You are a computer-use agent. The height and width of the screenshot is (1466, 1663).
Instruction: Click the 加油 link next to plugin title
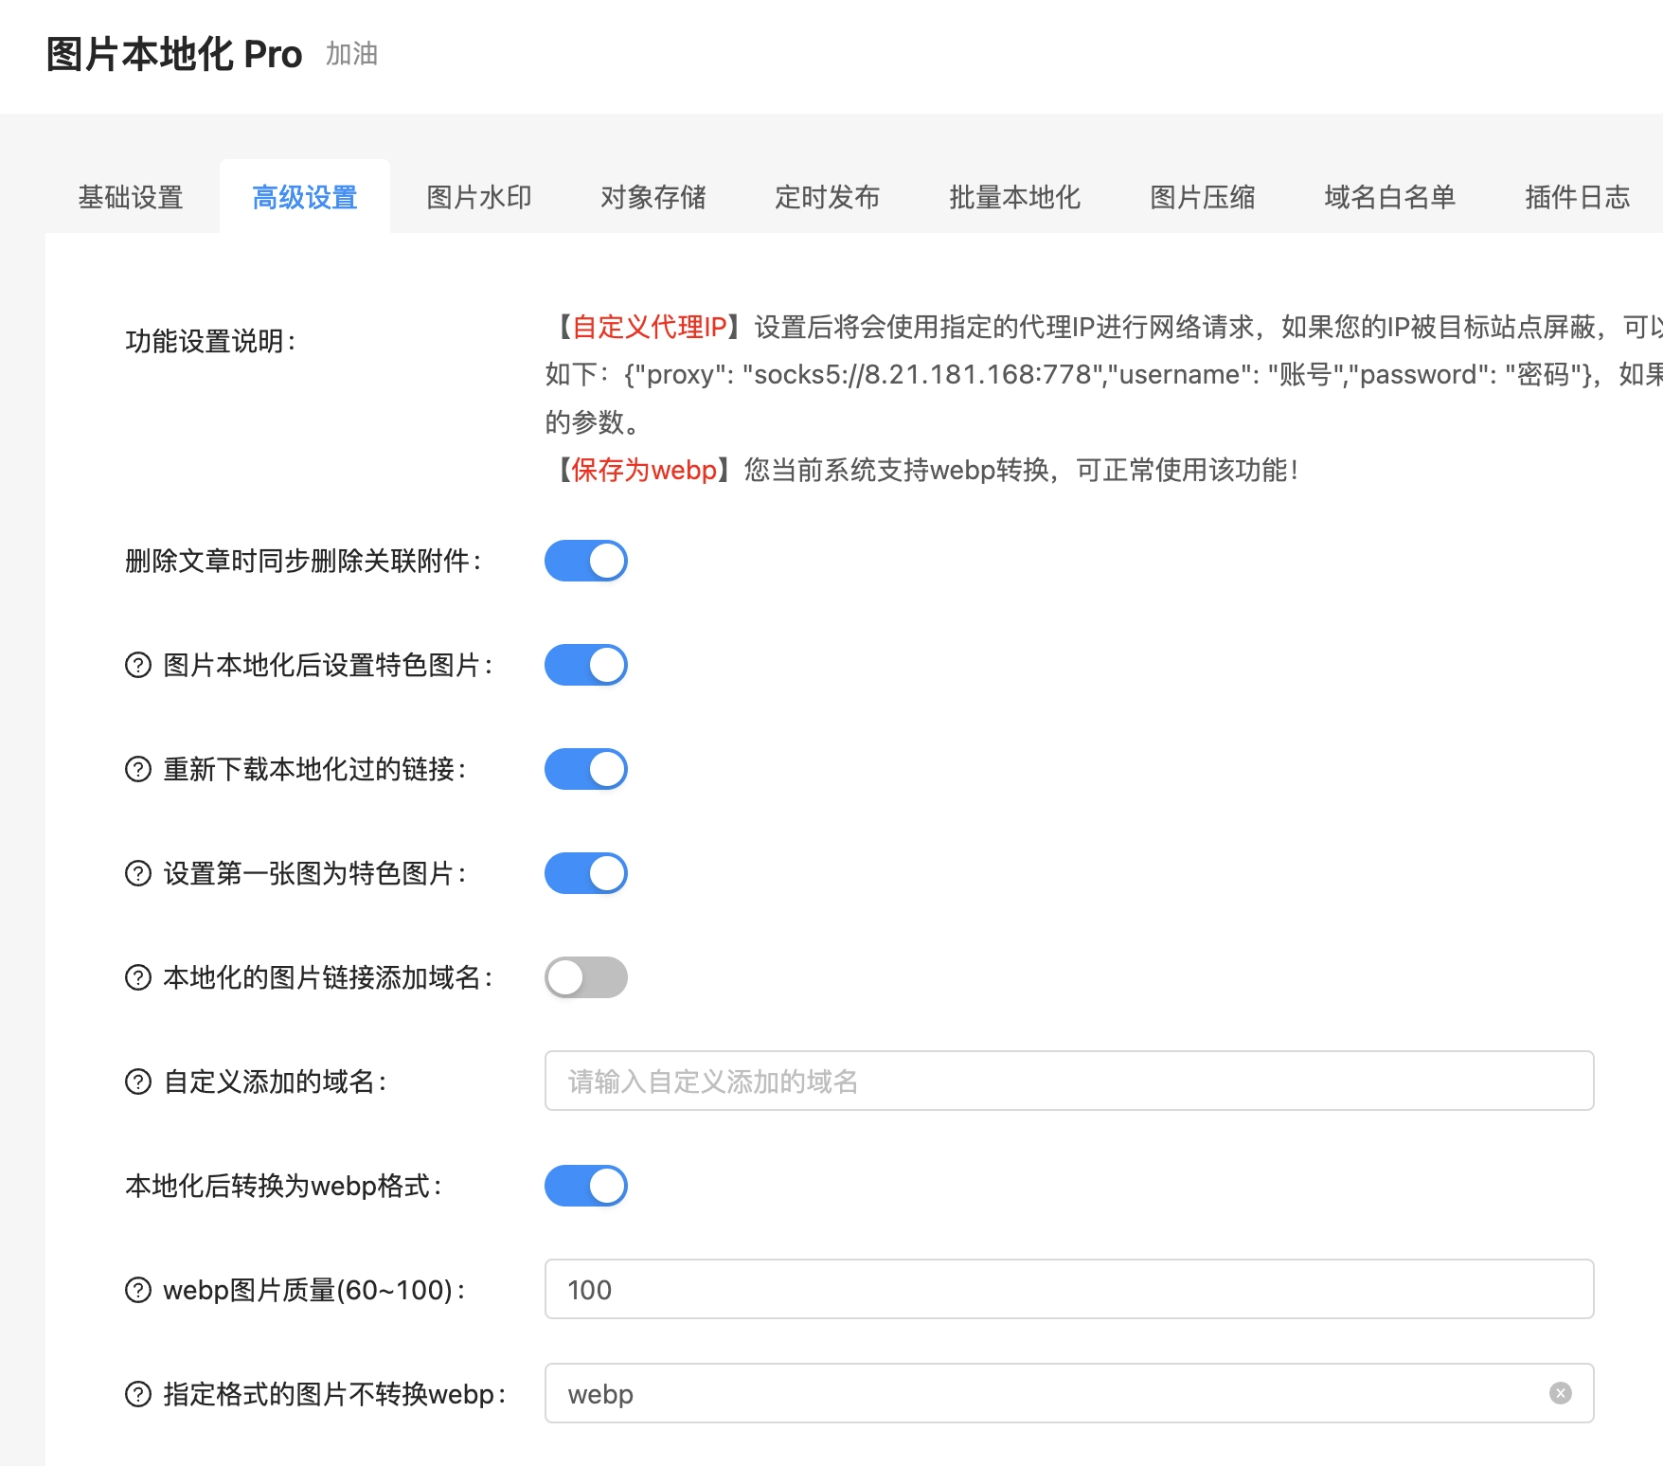pos(349,54)
